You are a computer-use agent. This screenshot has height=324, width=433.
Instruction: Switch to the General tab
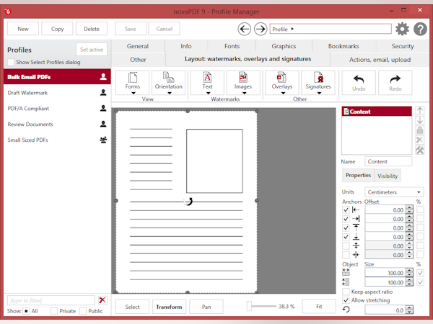coord(138,46)
